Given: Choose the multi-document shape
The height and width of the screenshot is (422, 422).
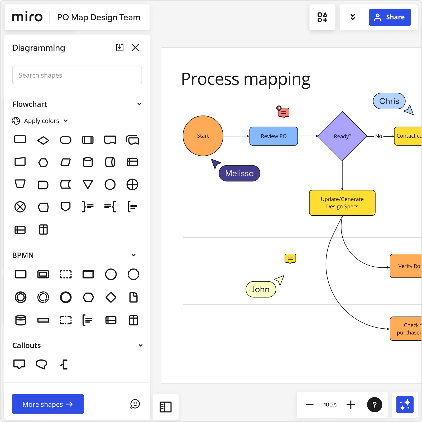Looking at the screenshot, I should 132,140.
